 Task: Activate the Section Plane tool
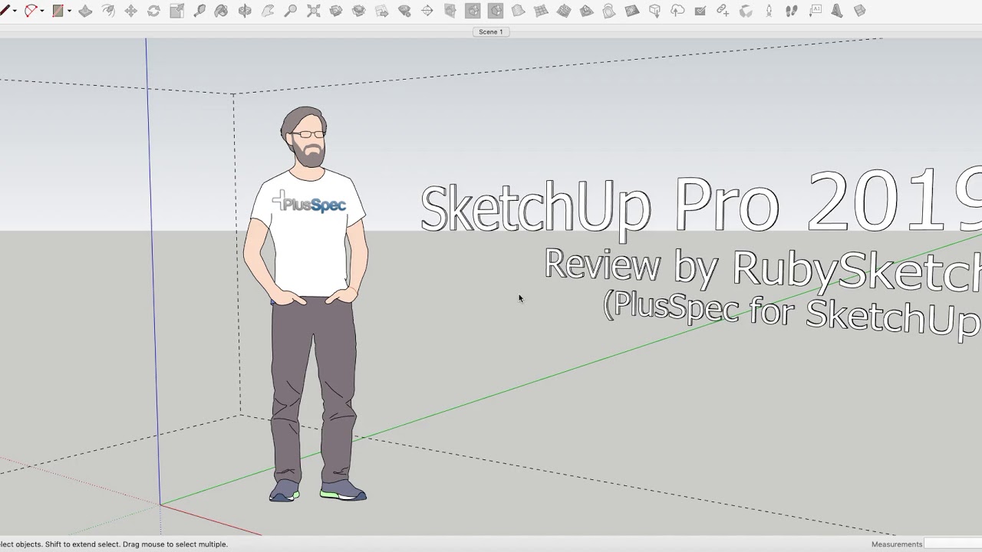[860, 11]
